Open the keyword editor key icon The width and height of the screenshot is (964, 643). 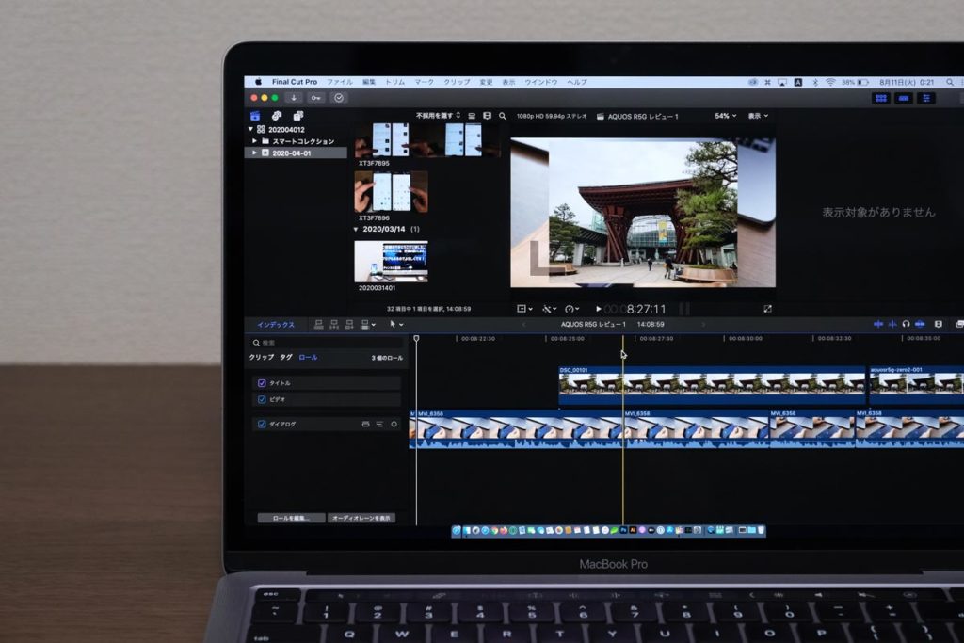[316, 98]
